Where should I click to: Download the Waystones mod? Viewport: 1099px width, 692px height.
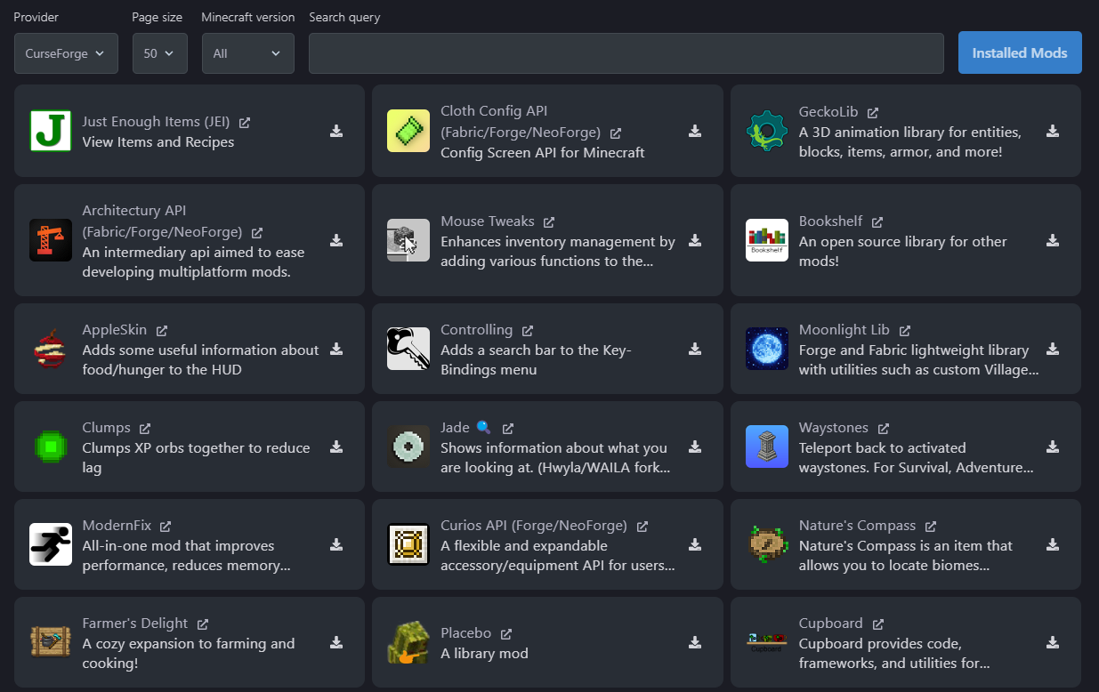[x=1053, y=447]
